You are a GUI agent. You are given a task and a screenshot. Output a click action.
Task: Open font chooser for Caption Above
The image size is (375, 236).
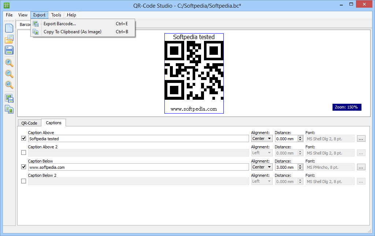(x=361, y=139)
